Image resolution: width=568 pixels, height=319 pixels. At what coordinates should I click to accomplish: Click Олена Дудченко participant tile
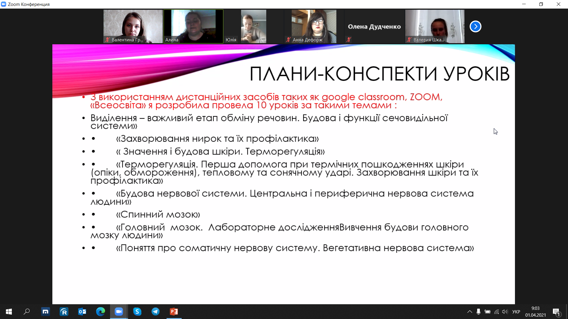coord(374,27)
